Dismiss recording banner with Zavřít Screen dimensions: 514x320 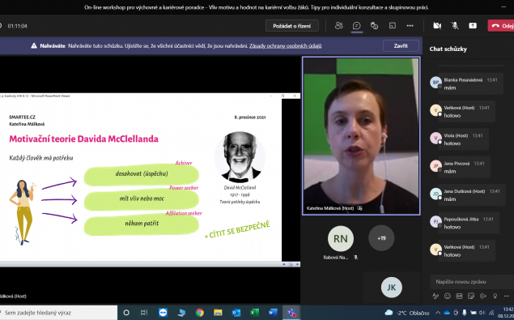pos(401,45)
